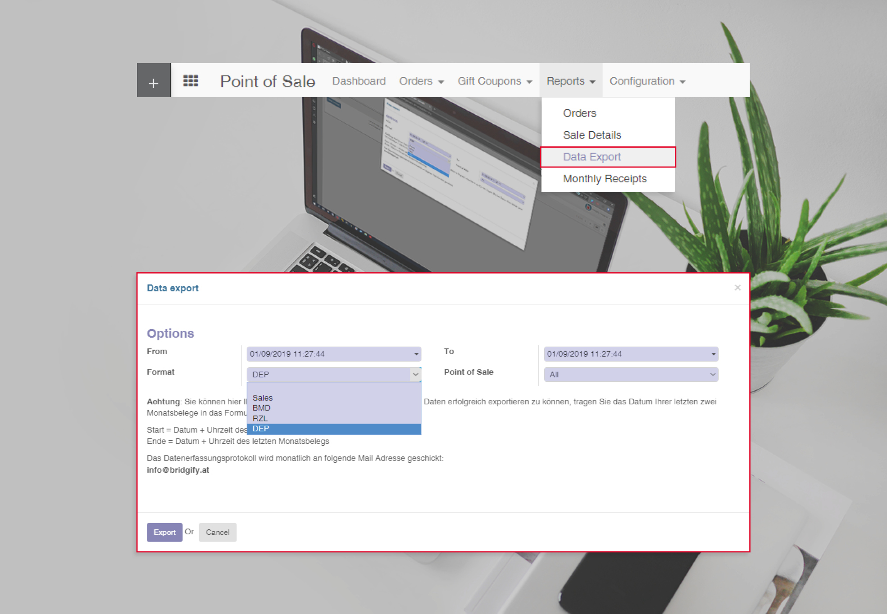Click the Format field label
This screenshot has height=614, width=887.
click(160, 372)
